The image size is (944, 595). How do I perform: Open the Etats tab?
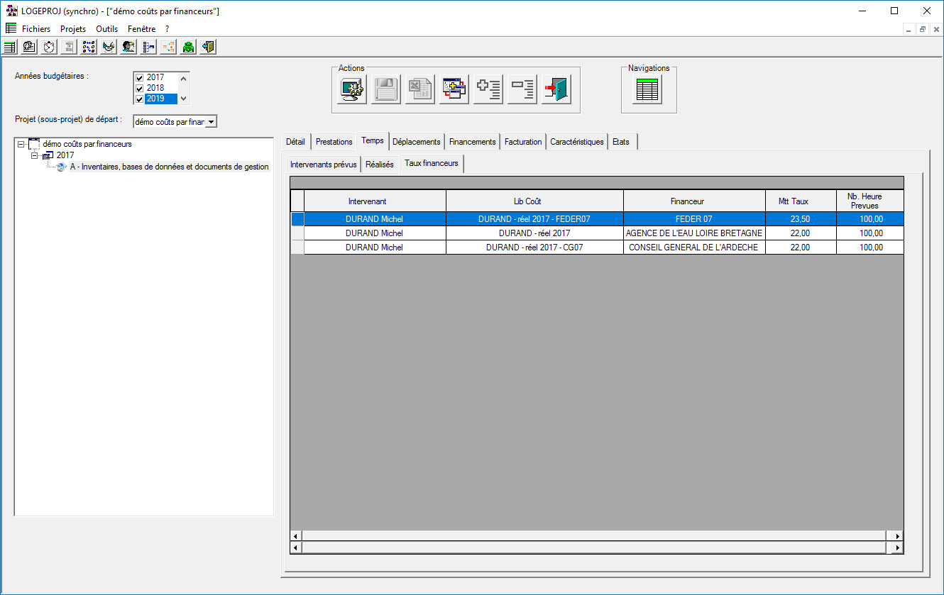pyautogui.click(x=621, y=142)
